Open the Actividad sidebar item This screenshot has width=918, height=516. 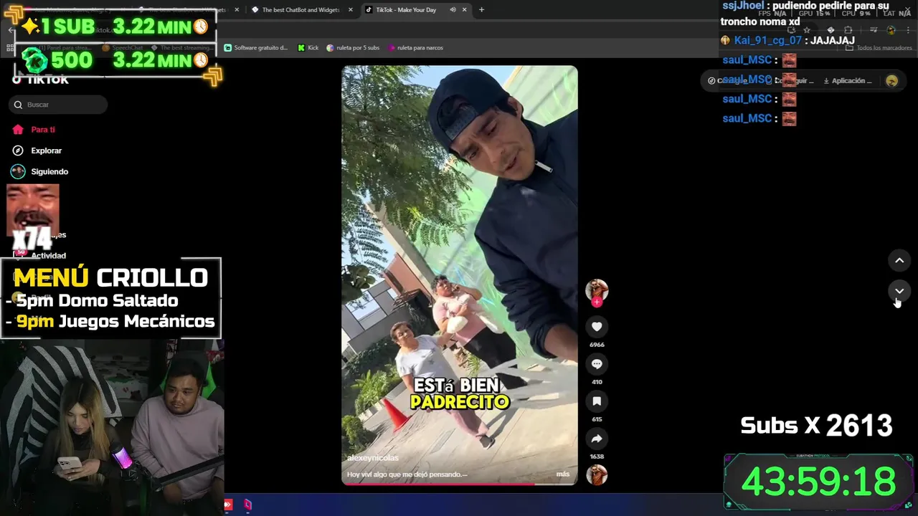tap(47, 255)
